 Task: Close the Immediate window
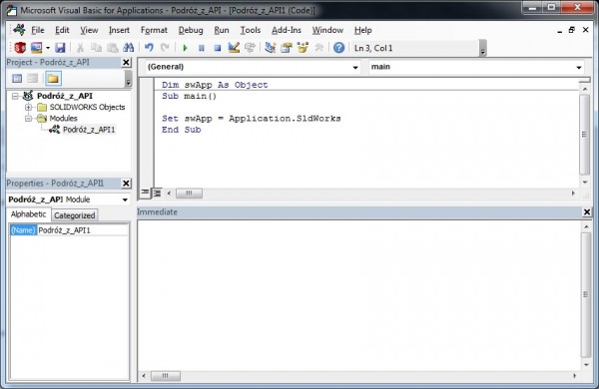point(587,211)
